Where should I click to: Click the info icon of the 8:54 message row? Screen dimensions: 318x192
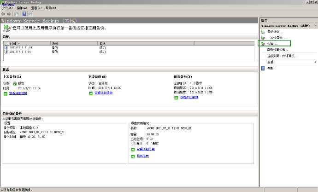(x=6, y=52)
